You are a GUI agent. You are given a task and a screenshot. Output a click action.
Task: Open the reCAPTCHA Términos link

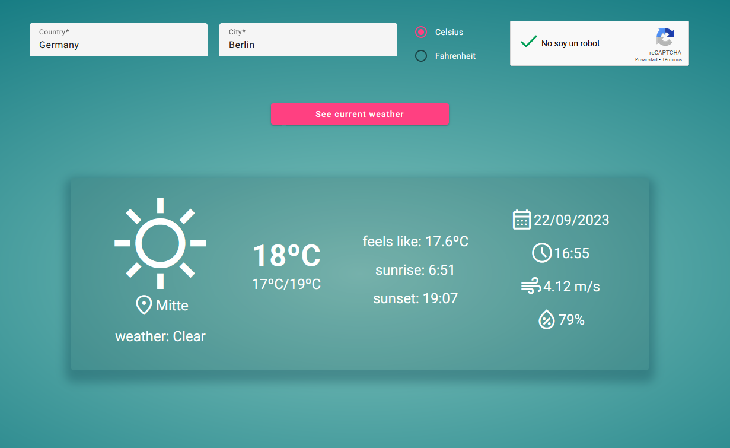[x=672, y=59]
